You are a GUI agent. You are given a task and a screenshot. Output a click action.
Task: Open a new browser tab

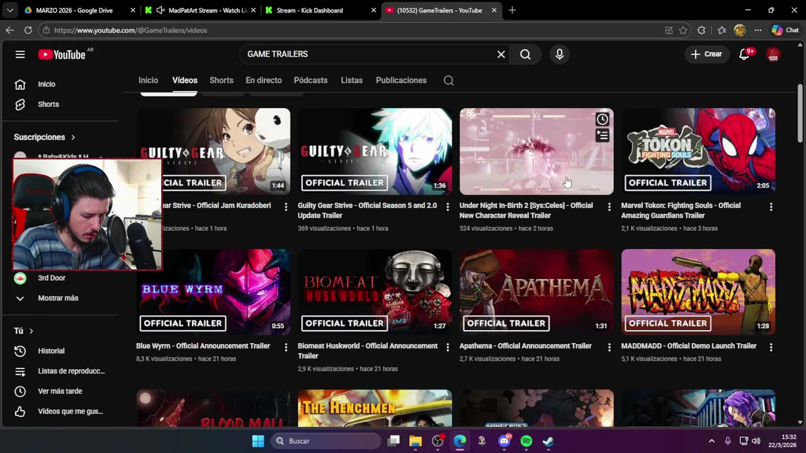point(512,10)
